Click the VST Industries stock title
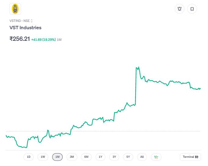 pyautogui.click(x=26, y=28)
